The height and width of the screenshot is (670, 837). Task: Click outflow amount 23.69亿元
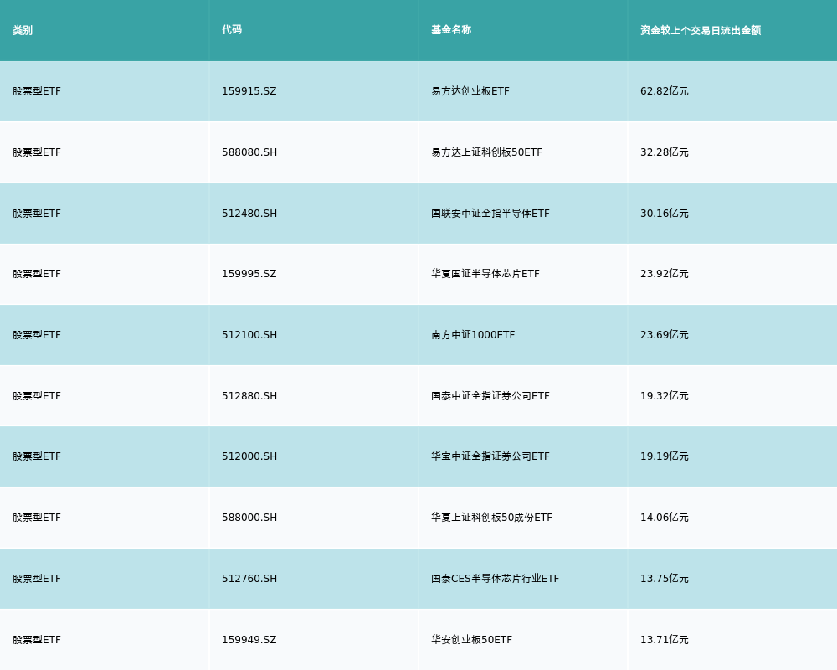664,335
